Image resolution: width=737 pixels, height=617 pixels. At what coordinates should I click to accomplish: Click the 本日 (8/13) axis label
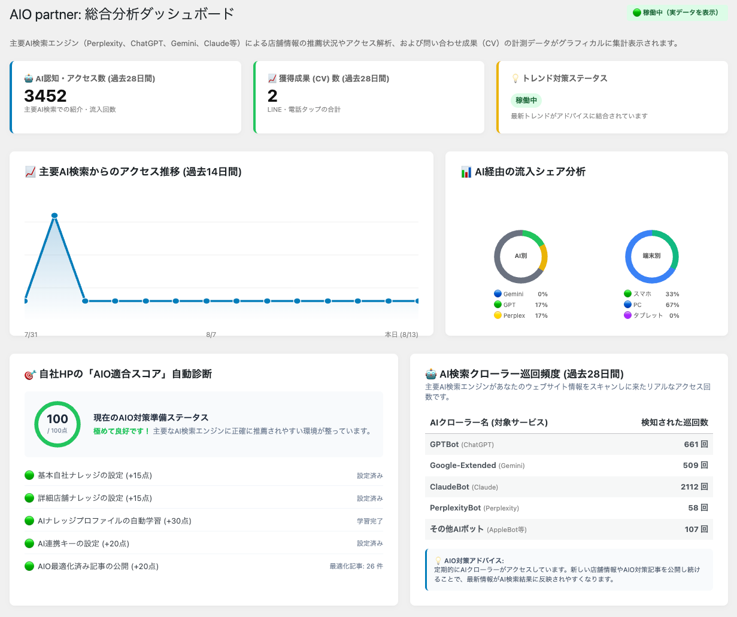point(401,335)
